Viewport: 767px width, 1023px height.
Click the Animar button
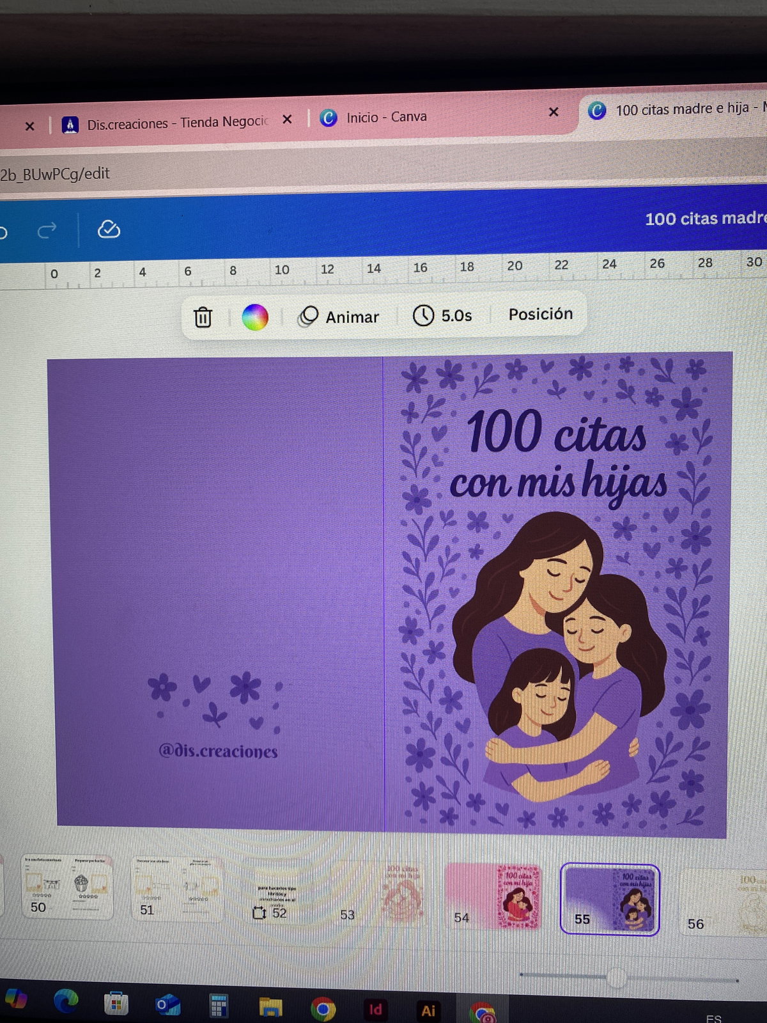coord(339,316)
